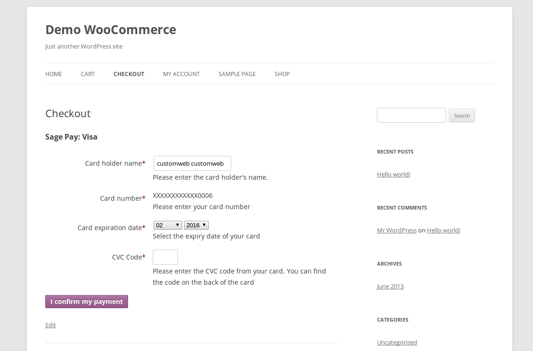Open the June 2013 archive link
Screen dimensions: 533x351
390,286
